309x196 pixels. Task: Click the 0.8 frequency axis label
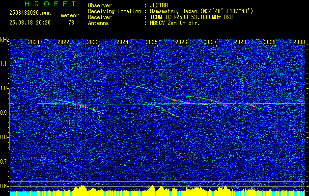4,137
